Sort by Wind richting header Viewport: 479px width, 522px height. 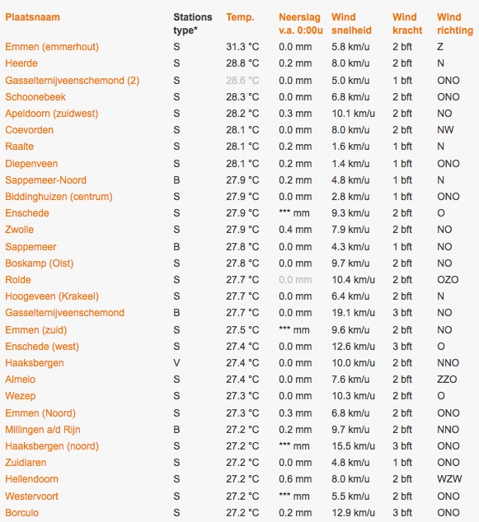(x=455, y=24)
